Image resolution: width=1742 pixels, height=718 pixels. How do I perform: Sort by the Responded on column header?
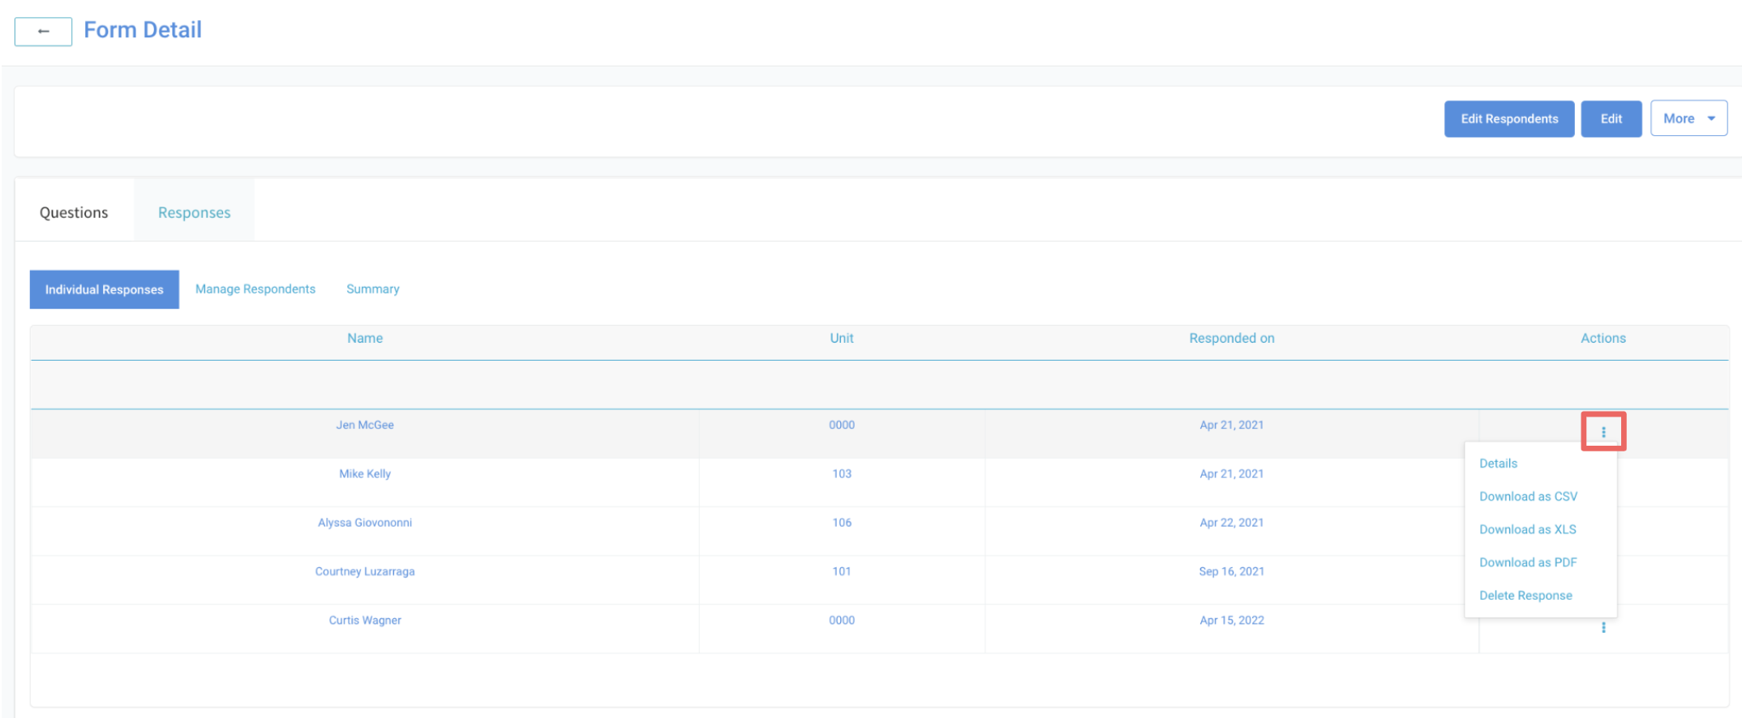point(1231,338)
